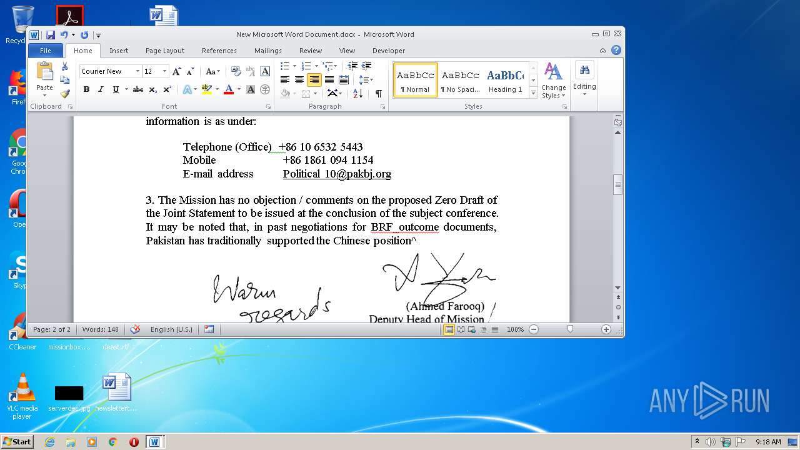Click the Redo icon in Quick Access toolbar
Image resolution: width=800 pixels, height=450 pixels.
[x=84, y=35]
